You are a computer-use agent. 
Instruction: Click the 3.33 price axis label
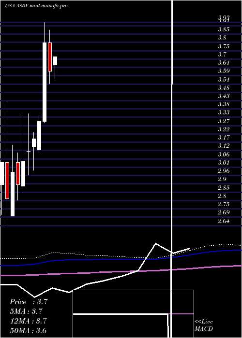[224, 113]
